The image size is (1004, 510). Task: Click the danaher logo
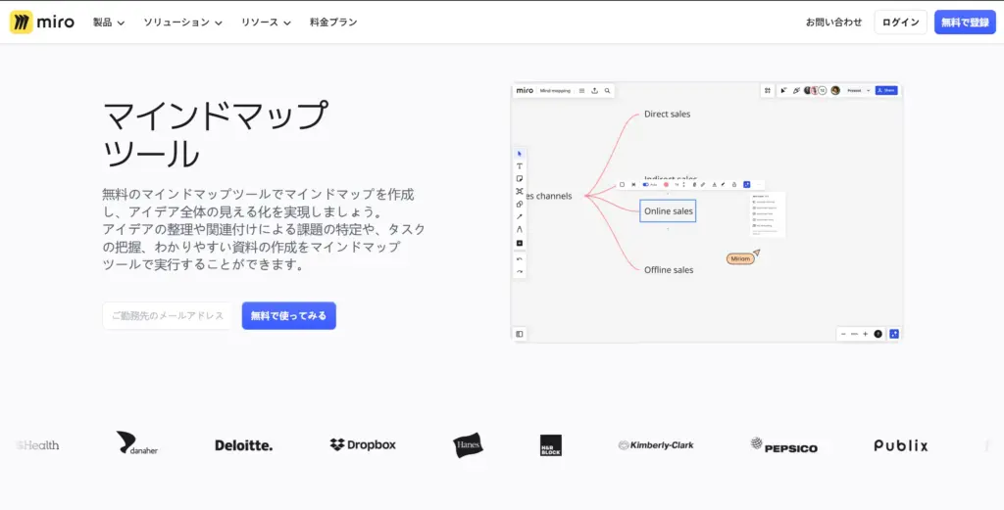coord(137,442)
